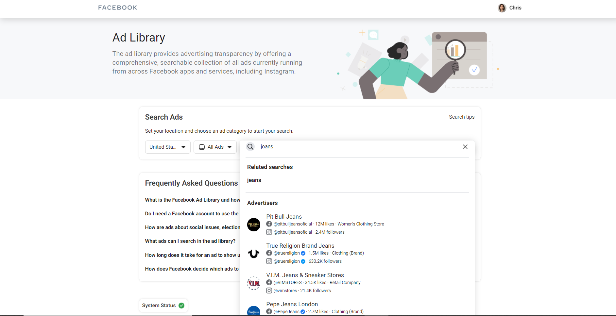This screenshot has height=316, width=616.
Task: Click the FACEBOOK logo in header
Action: click(117, 8)
